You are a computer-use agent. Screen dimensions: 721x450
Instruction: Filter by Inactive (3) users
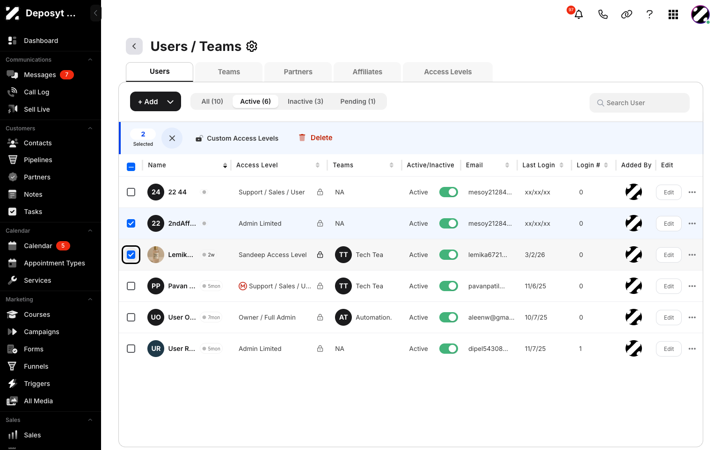click(305, 101)
